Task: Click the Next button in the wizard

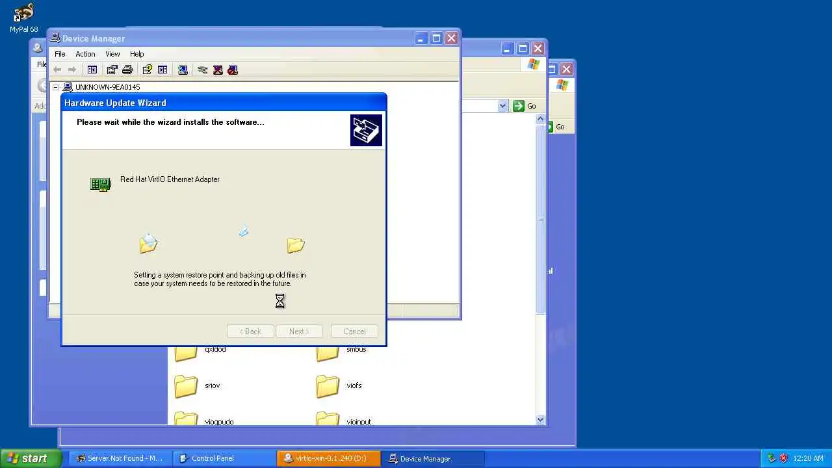Action: [x=299, y=331]
